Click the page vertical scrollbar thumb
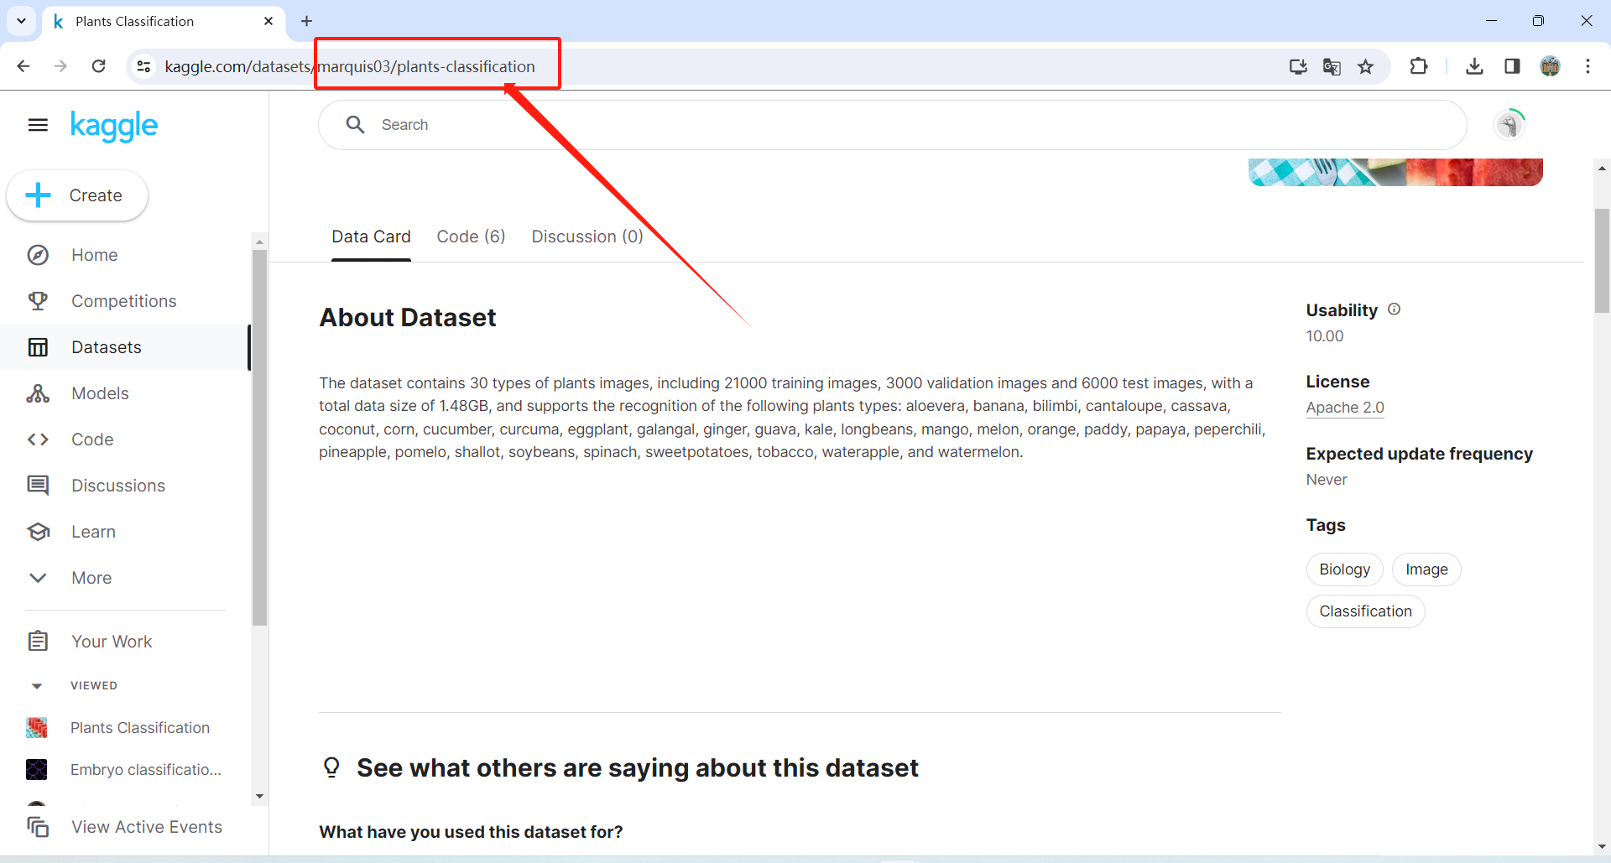The image size is (1611, 863). (x=1602, y=260)
